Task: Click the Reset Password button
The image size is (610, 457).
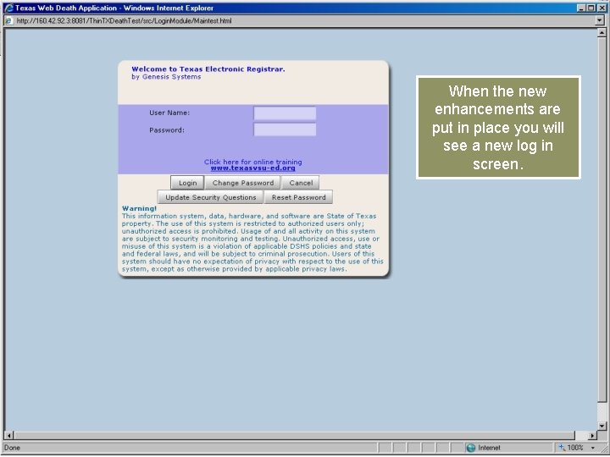Action: [299, 197]
